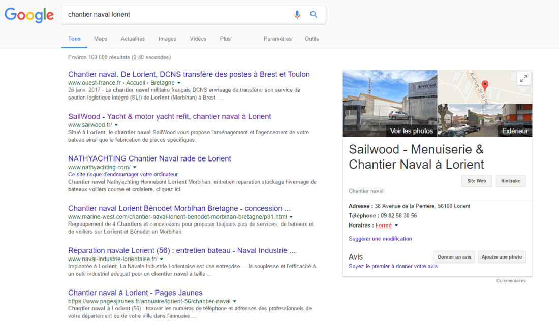Open Paramètres menu
Image resolution: width=559 pixels, height=322 pixels.
(277, 39)
